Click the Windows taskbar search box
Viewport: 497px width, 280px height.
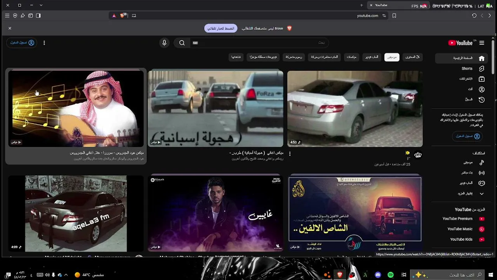(x=447, y=275)
